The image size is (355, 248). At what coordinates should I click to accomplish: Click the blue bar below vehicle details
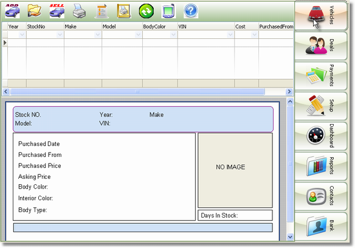click(x=143, y=227)
